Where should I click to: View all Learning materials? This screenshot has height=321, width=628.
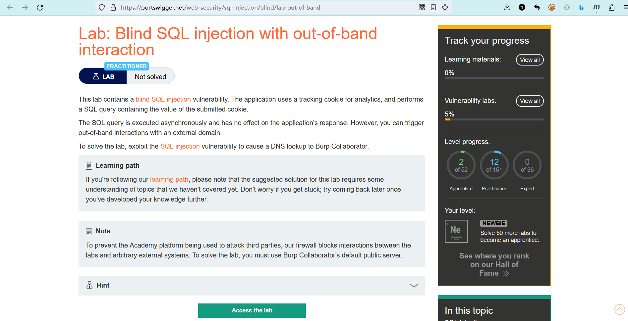coord(530,60)
